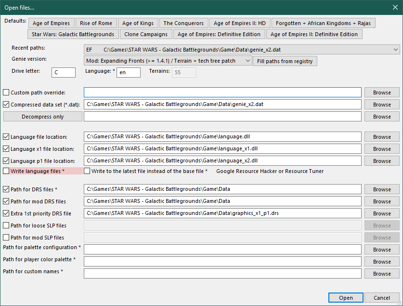
Task: Focus the Language code input field
Action: (128, 72)
